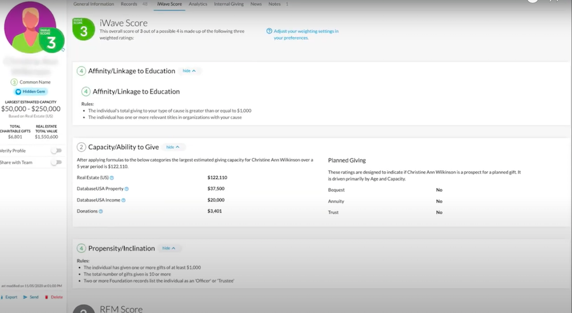Viewport: 572px width, 313px height.
Task: Click the $1,550,600 real estate total value
Action: point(46,137)
